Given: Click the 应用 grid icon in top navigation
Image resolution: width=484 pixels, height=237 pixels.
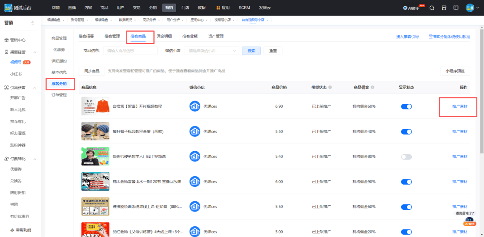Looking at the screenshot, I should (x=218, y=8).
